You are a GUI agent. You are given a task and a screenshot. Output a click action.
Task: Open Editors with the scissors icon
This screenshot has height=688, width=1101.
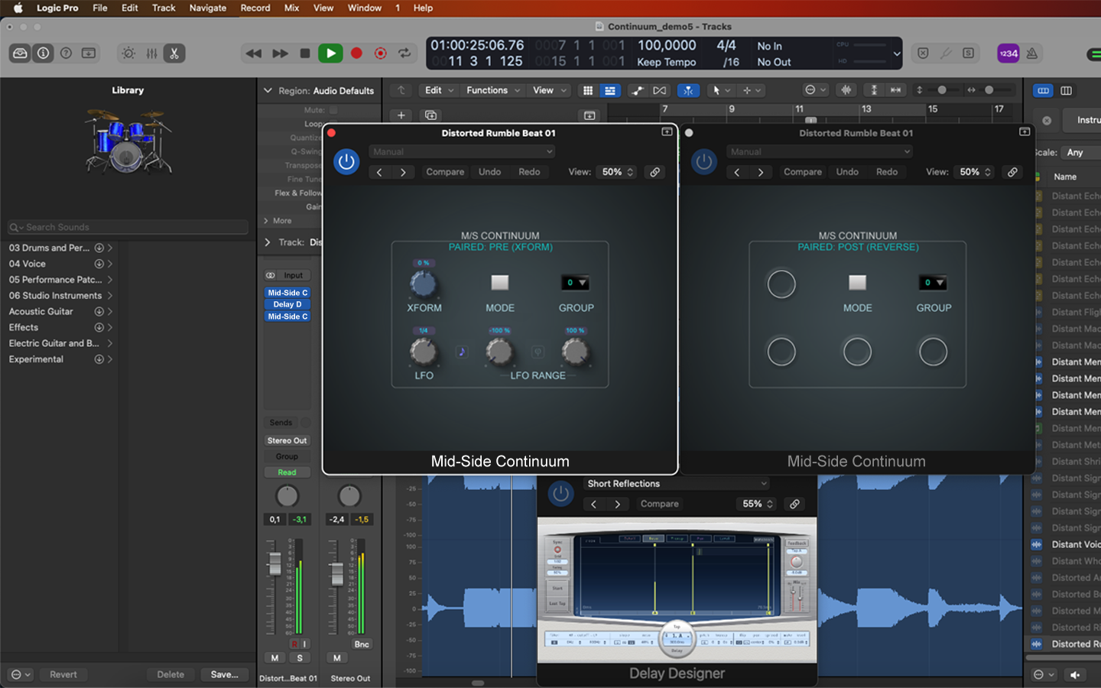[174, 54]
